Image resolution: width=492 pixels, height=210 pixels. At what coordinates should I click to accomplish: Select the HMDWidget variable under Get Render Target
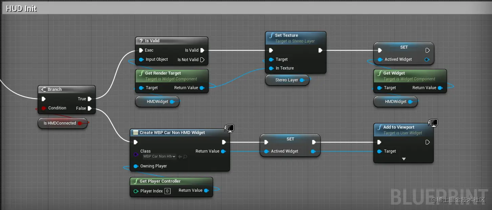tap(157, 102)
